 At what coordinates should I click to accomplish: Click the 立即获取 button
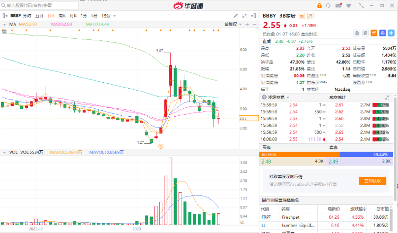pyautogui.click(x=373, y=180)
